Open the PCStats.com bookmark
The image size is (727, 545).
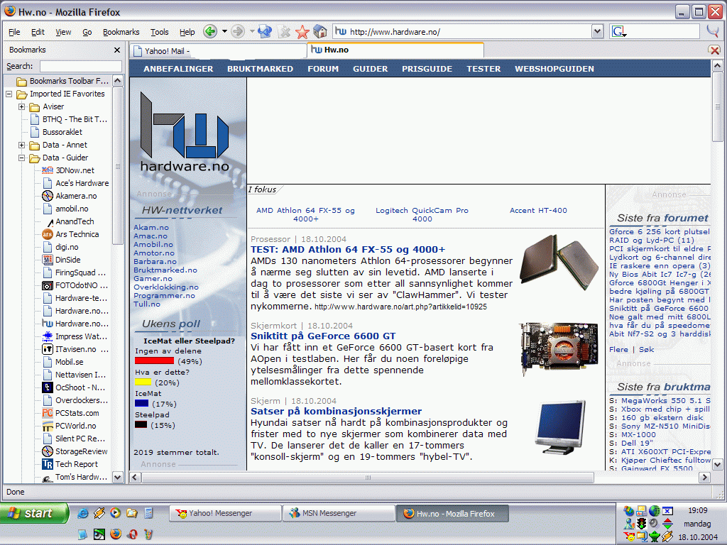click(x=77, y=414)
